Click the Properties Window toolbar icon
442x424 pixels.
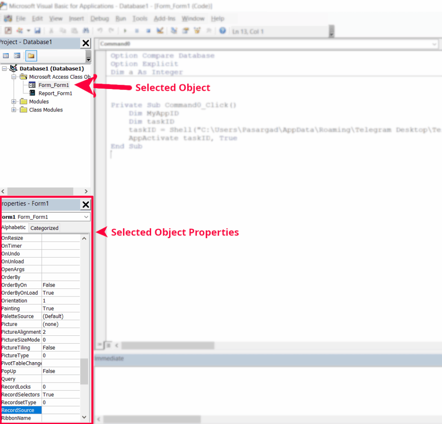pyautogui.click(x=186, y=31)
